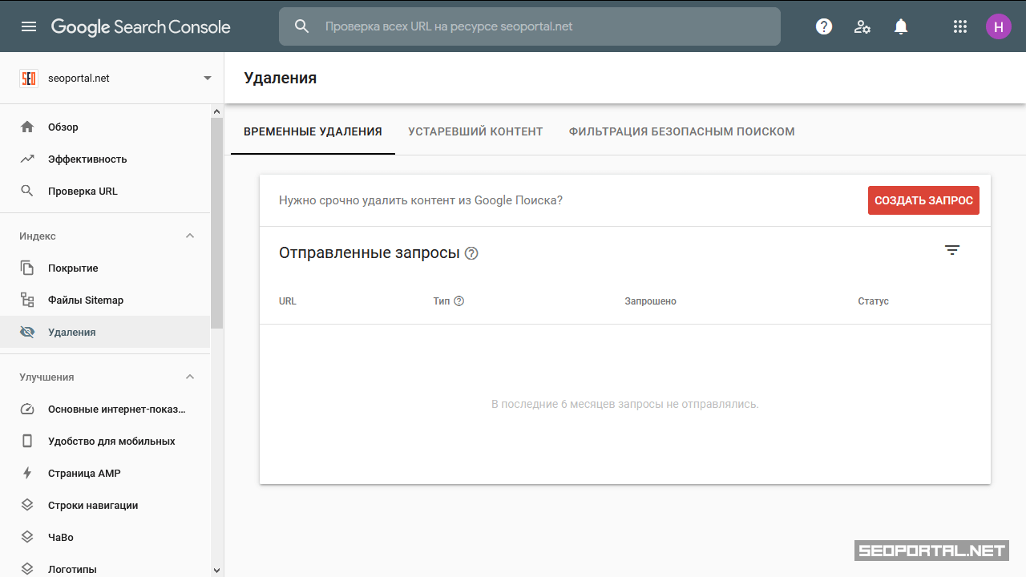The width and height of the screenshot is (1026, 577).
Task: Click the help question mark icon in header
Action: pos(824,26)
